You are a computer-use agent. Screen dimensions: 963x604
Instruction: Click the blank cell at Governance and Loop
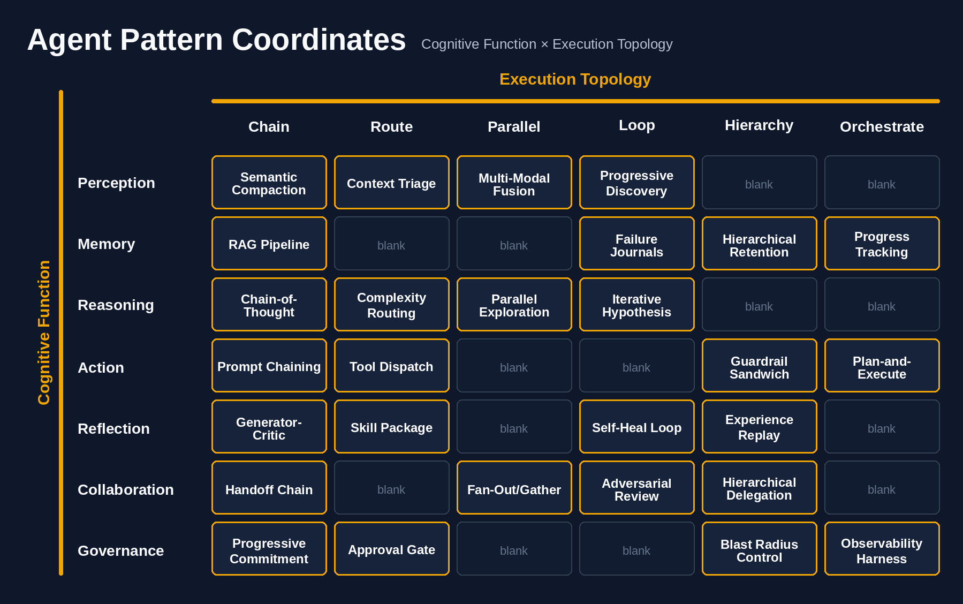click(636, 549)
